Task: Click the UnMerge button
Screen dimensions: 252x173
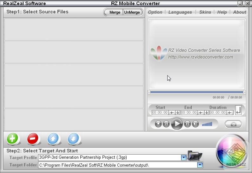Action: 132,12
